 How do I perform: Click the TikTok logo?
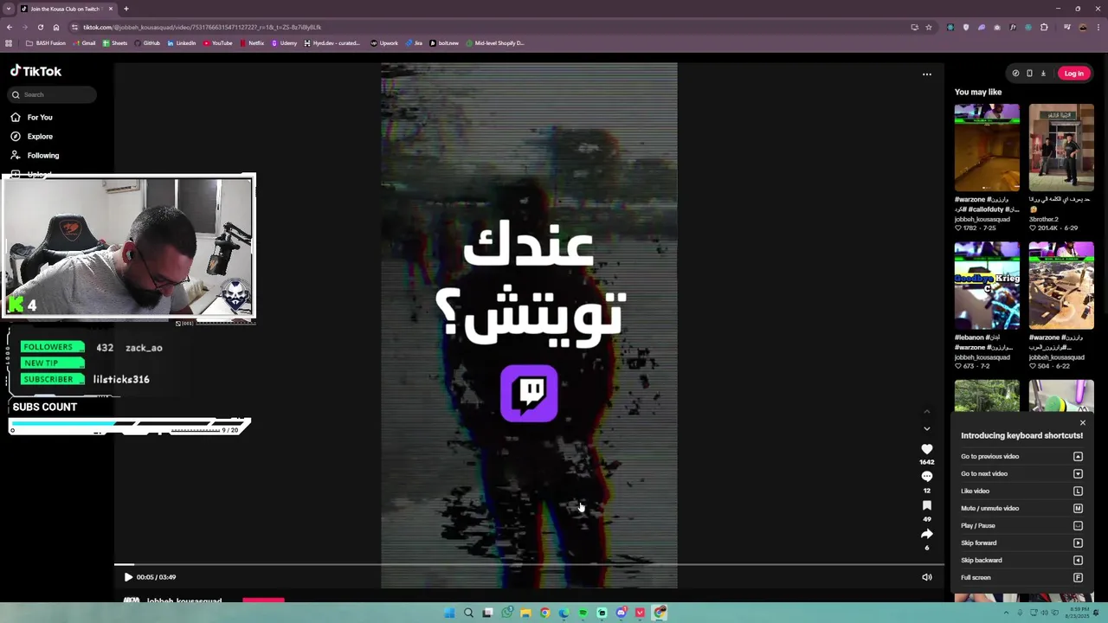coord(35,71)
